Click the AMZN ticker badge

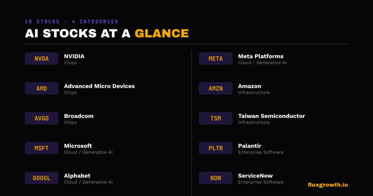(216, 89)
